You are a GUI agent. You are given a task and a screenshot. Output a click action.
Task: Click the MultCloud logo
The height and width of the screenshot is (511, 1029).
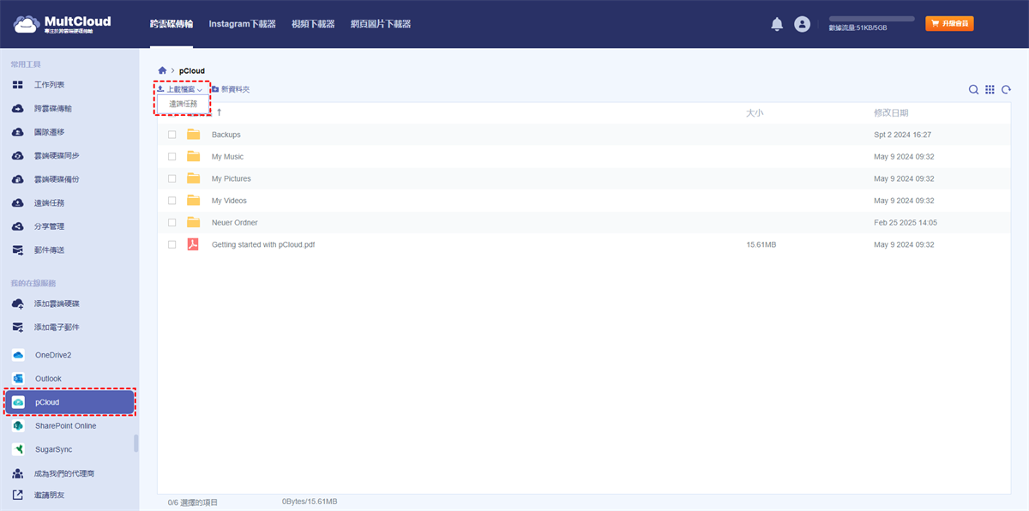tap(63, 24)
